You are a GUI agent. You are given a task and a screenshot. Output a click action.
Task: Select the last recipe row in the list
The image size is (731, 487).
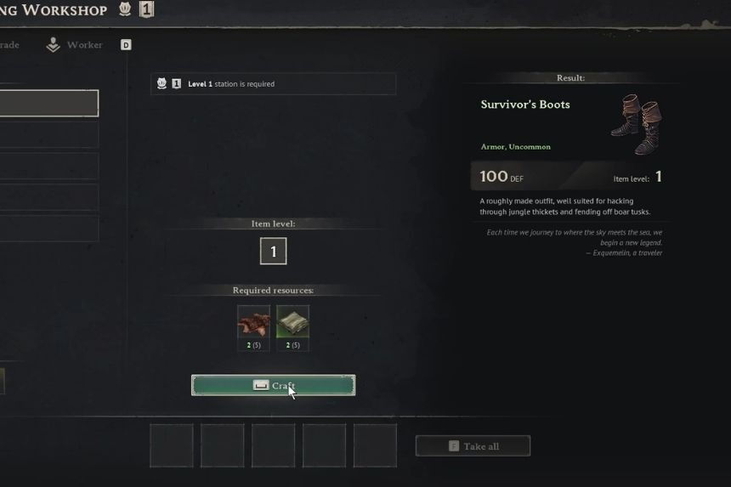click(49, 229)
